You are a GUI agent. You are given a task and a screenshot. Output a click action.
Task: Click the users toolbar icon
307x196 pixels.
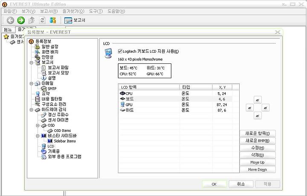point(53,20)
